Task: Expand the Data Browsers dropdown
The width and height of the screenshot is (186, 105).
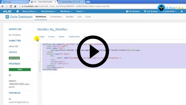Action: (x=49, y=11)
